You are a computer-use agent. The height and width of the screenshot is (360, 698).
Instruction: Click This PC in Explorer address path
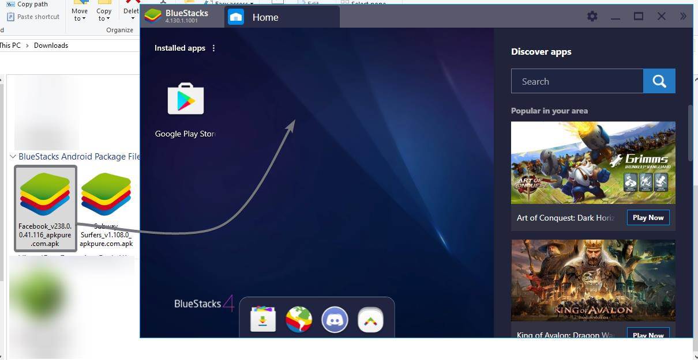[10, 45]
